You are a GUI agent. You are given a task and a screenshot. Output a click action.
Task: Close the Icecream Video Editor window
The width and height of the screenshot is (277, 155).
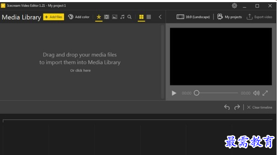click(x=270, y=6)
